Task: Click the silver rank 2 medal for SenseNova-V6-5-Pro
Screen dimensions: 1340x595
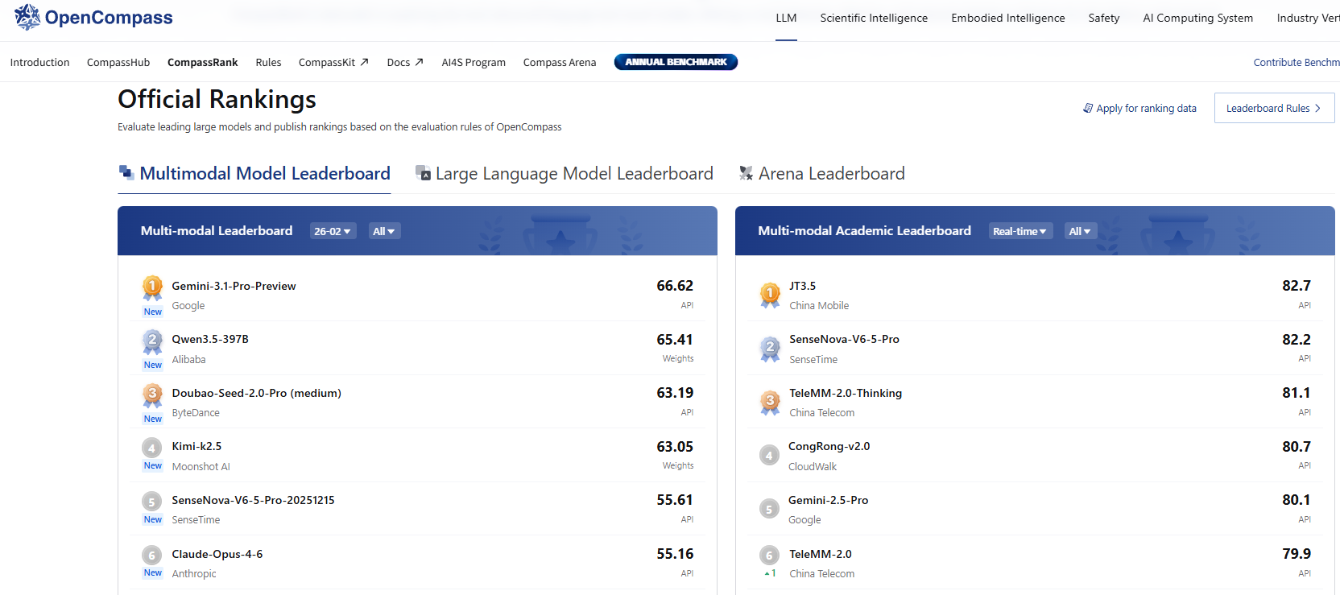Action: [x=770, y=349]
